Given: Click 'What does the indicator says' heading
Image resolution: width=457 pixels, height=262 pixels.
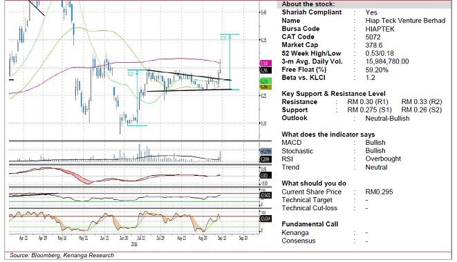Looking at the screenshot, I should tap(328, 134).
